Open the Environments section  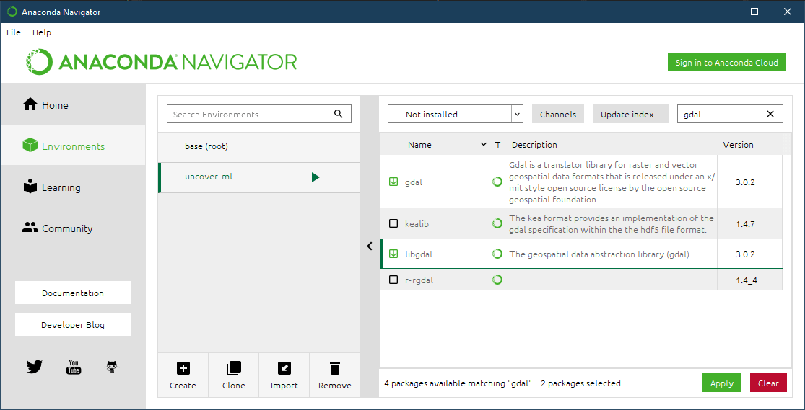[73, 146]
